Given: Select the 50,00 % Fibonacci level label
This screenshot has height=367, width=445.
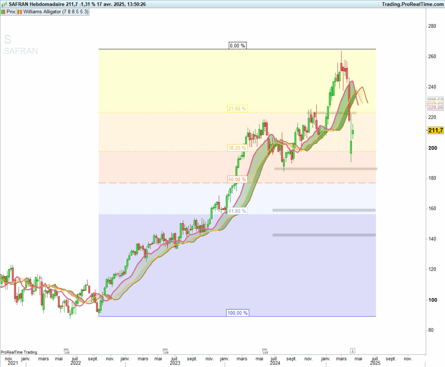Looking at the screenshot, I should [237, 179].
